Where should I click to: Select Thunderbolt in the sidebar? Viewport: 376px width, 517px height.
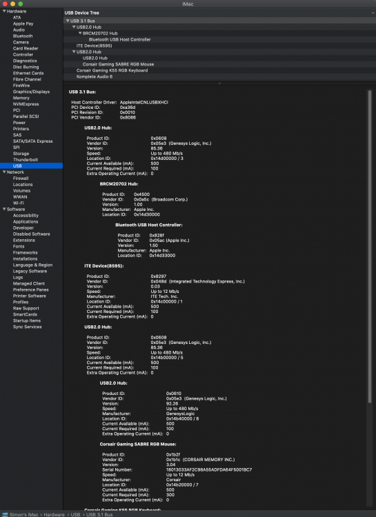tap(26, 160)
